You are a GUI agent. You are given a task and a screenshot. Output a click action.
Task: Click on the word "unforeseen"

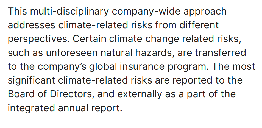click(x=68, y=52)
